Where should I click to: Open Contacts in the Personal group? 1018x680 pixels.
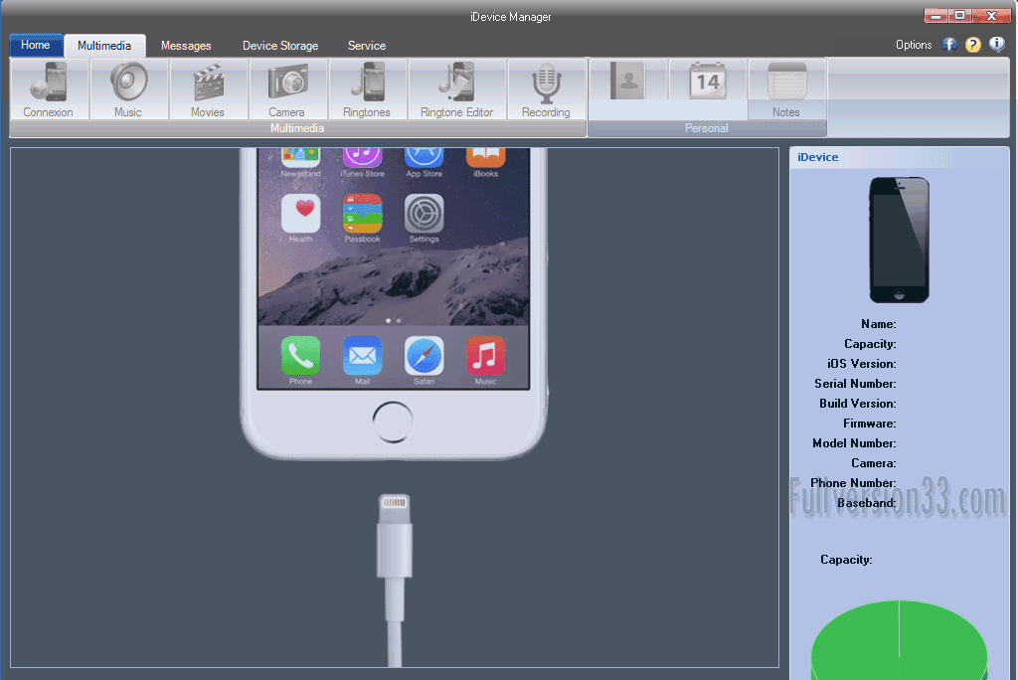click(628, 82)
